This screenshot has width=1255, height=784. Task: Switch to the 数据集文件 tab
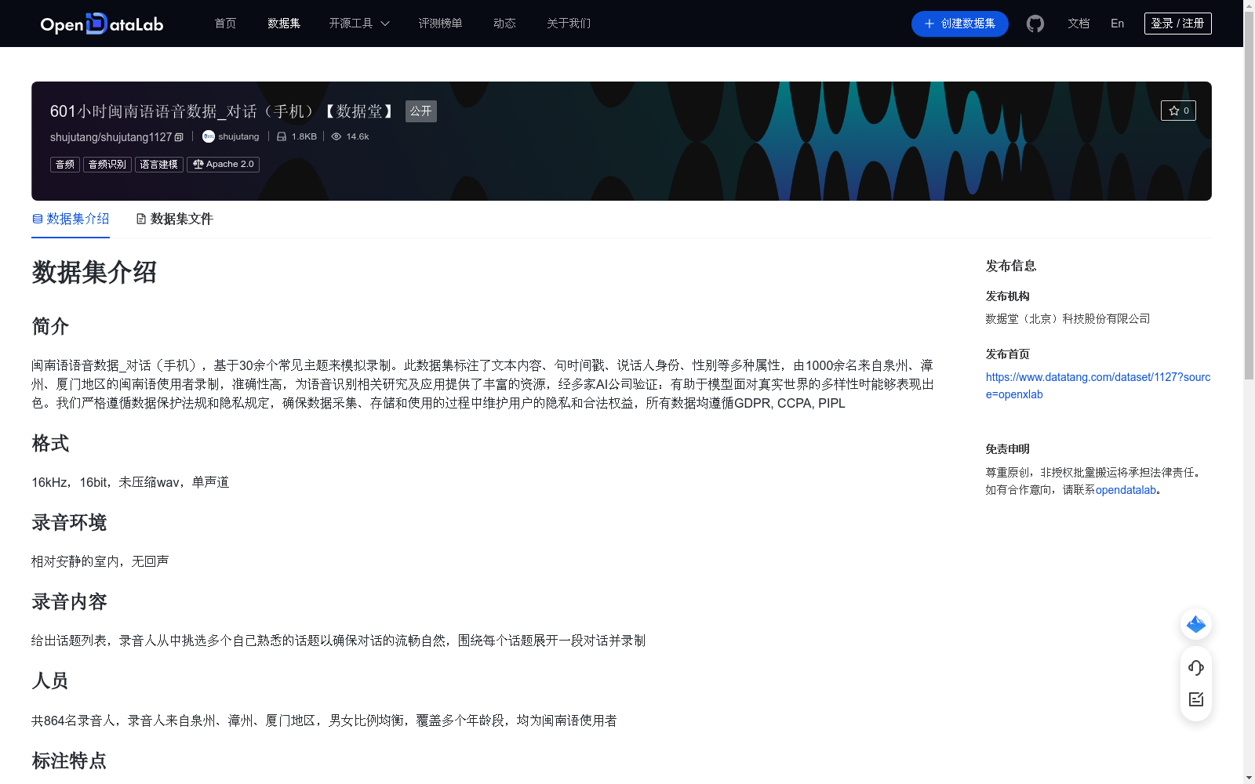tap(174, 219)
